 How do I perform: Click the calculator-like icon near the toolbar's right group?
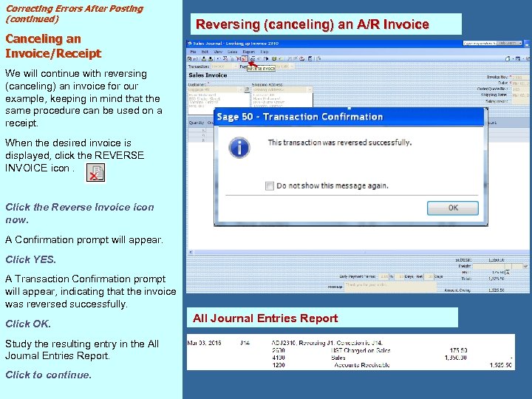pyautogui.click(x=310, y=58)
